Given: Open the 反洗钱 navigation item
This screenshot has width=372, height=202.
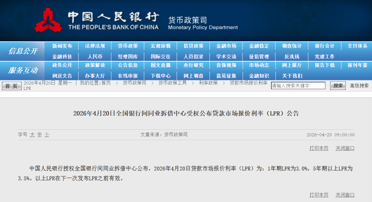Looking at the screenshot, I should (292, 56).
